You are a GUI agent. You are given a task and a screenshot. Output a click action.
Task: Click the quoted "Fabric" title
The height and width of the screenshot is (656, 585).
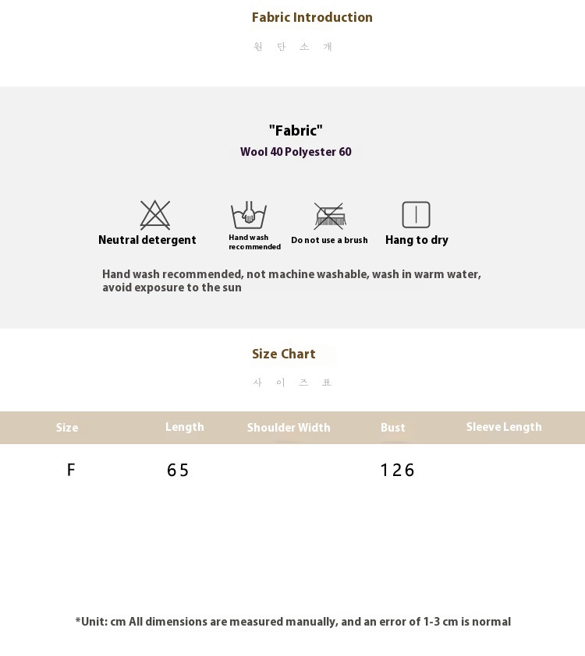pyautogui.click(x=296, y=131)
